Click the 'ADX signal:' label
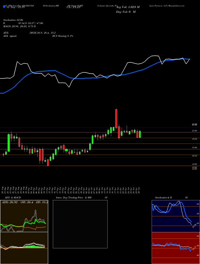200x264 pixels. click(10, 36)
